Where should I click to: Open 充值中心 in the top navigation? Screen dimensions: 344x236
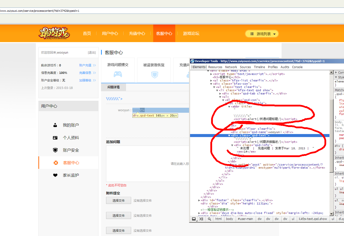point(137,34)
